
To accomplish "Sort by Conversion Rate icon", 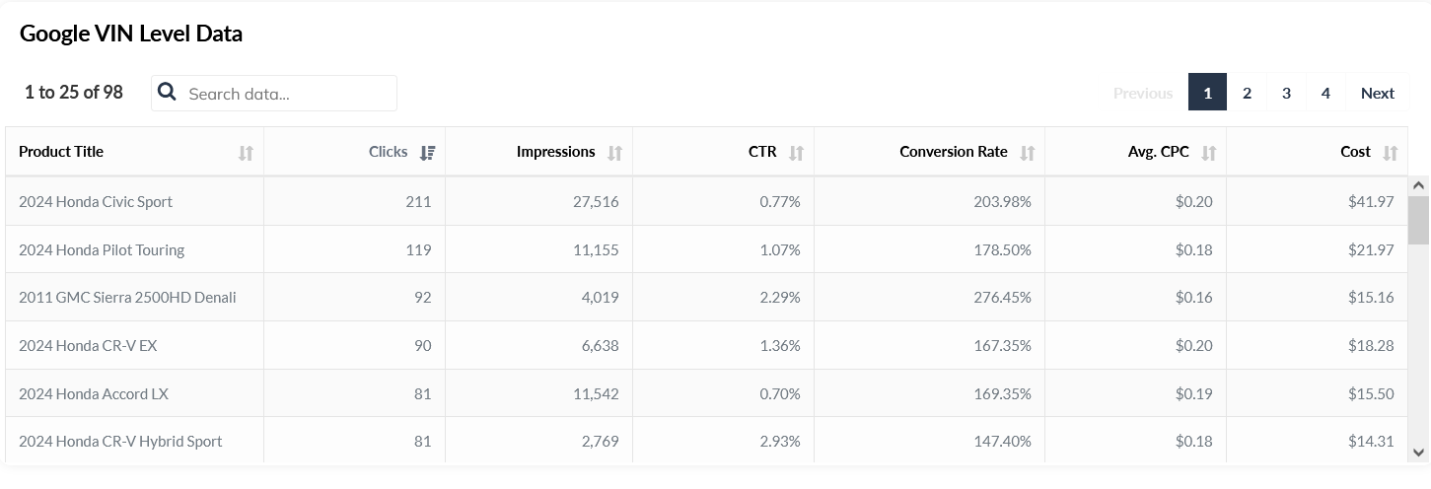I will (x=1027, y=153).
